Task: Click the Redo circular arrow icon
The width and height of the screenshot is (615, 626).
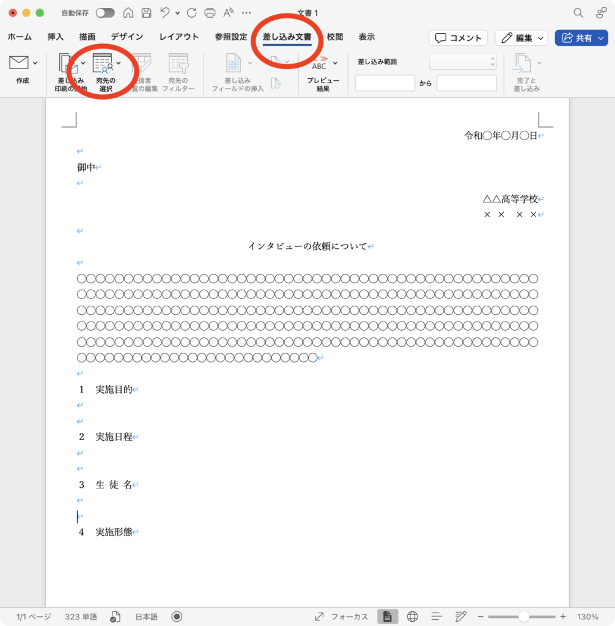Action: 191,13
